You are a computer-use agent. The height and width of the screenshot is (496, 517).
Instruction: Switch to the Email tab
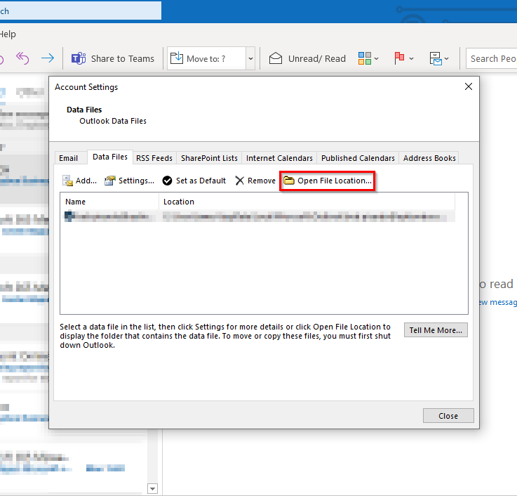click(69, 158)
